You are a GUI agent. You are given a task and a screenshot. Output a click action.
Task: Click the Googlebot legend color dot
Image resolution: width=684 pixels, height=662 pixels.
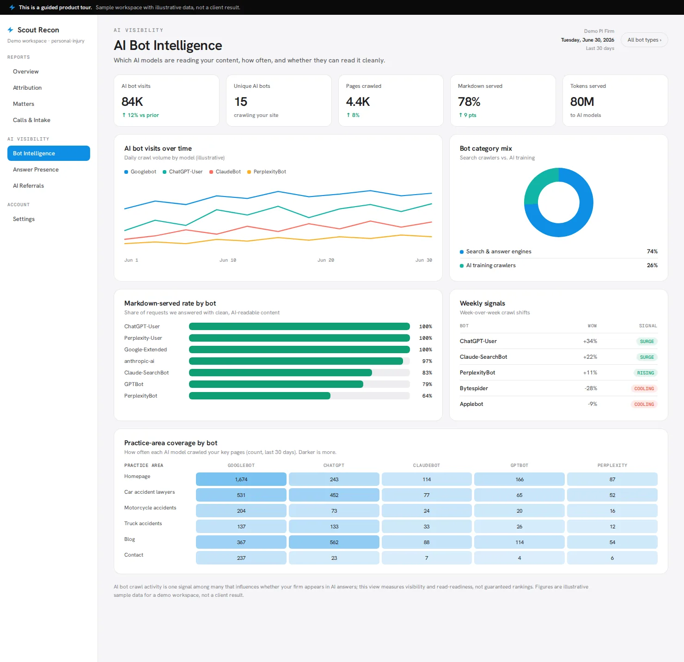[126, 172]
